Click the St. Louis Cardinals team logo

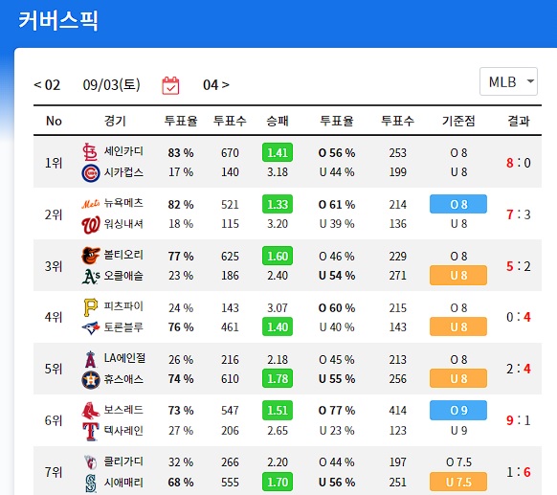coord(90,152)
